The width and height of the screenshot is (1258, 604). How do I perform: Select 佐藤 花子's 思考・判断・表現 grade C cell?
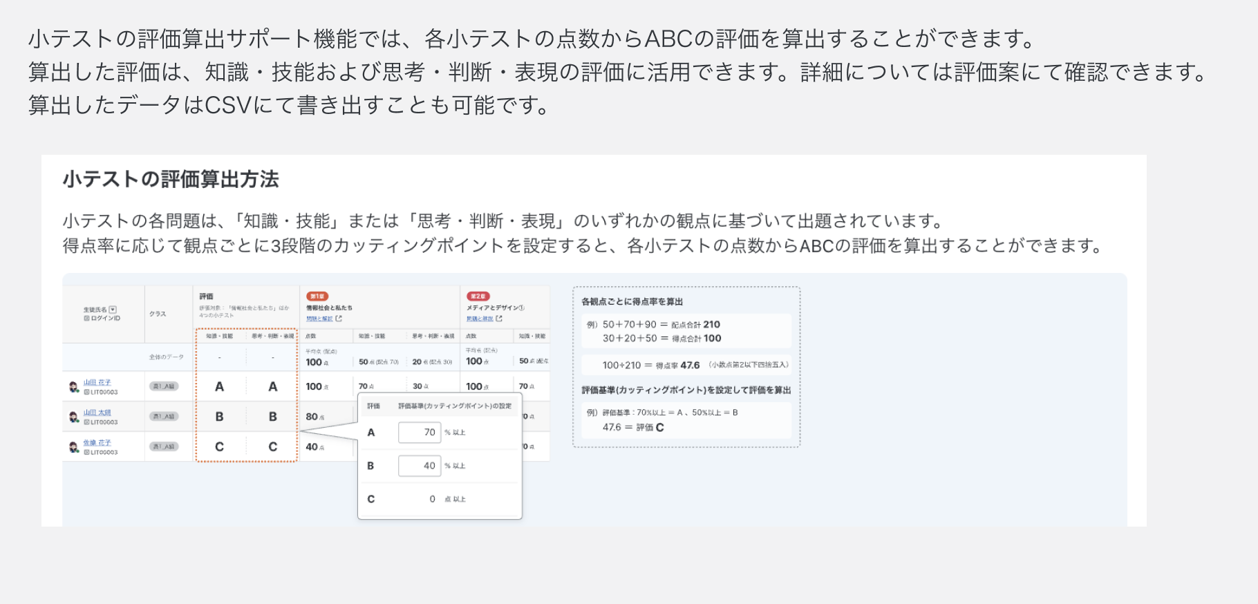click(273, 447)
